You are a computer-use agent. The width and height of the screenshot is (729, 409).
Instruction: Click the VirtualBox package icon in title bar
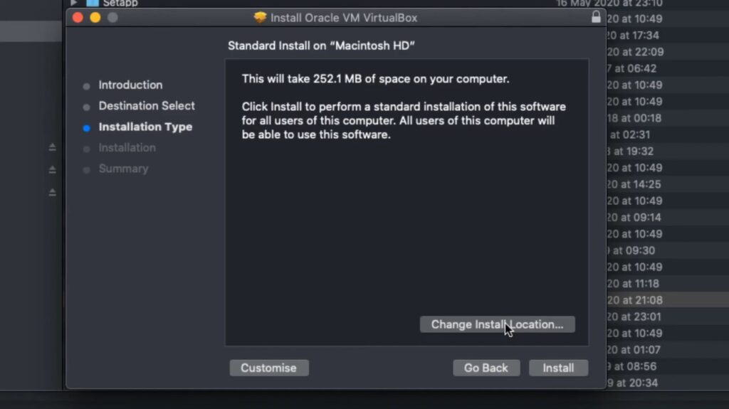260,17
